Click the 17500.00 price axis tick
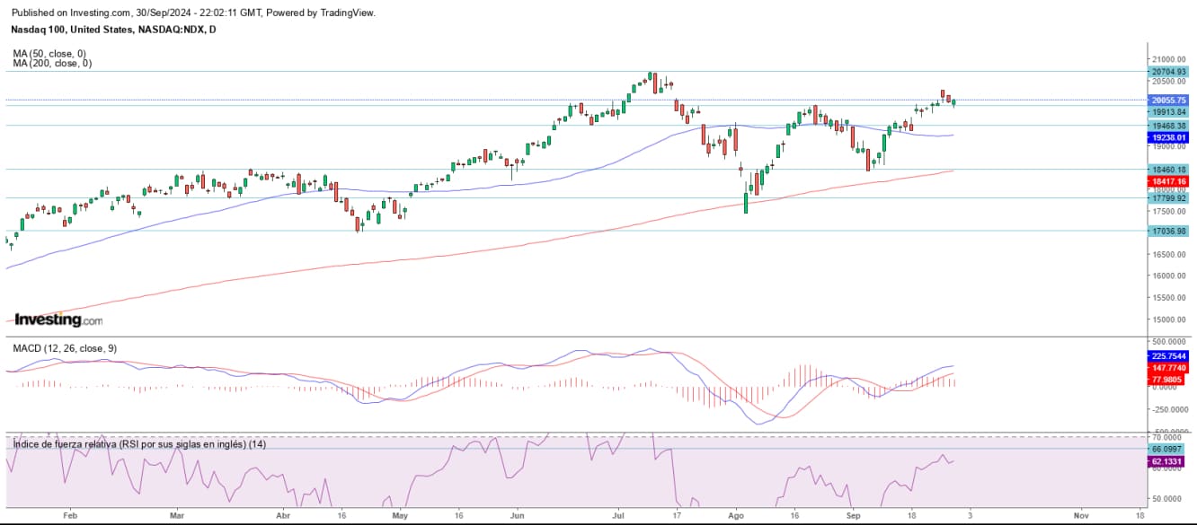1197x525 pixels. tap(1168, 212)
